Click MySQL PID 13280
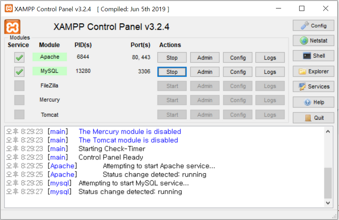 click(83, 71)
